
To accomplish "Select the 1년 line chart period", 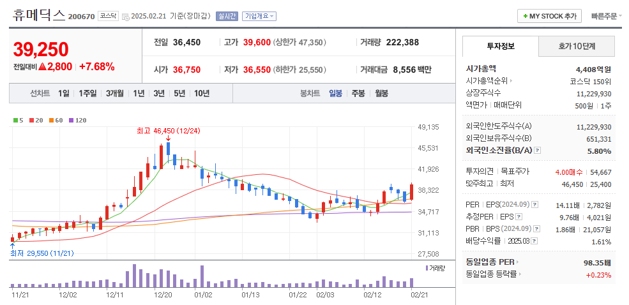I will 139,93.
